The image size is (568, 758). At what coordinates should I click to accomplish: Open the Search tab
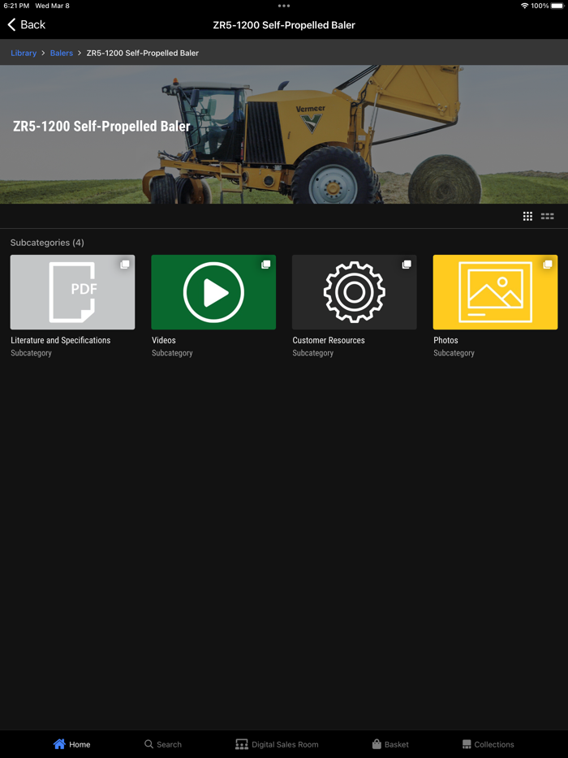(163, 744)
